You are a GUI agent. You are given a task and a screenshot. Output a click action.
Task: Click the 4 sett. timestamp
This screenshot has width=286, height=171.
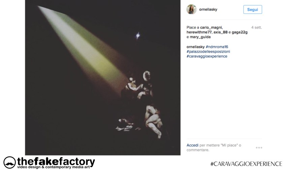[256, 28]
